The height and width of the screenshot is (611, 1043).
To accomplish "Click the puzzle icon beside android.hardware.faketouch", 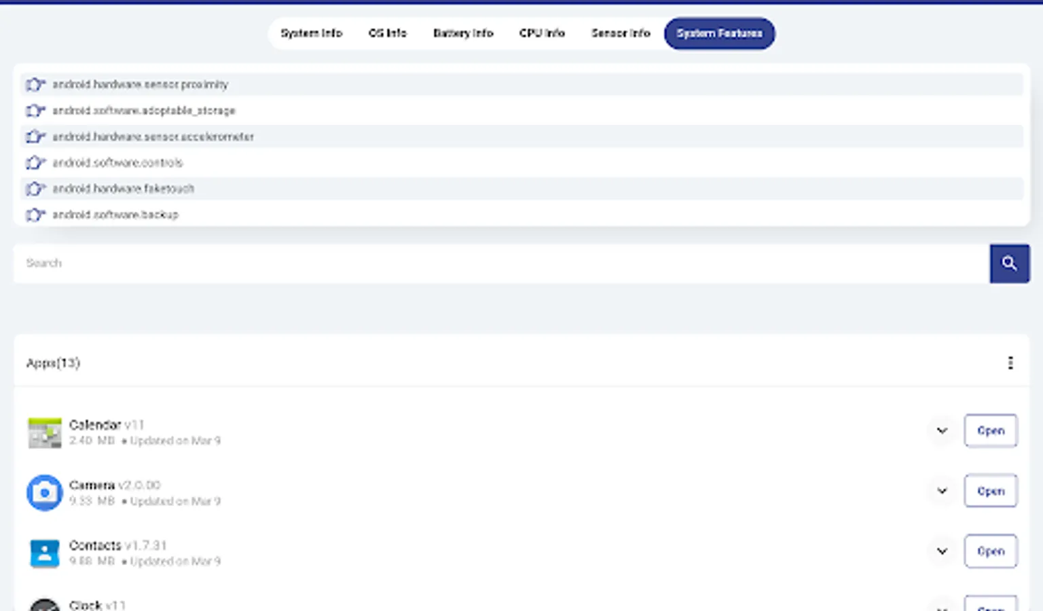I will pos(35,188).
